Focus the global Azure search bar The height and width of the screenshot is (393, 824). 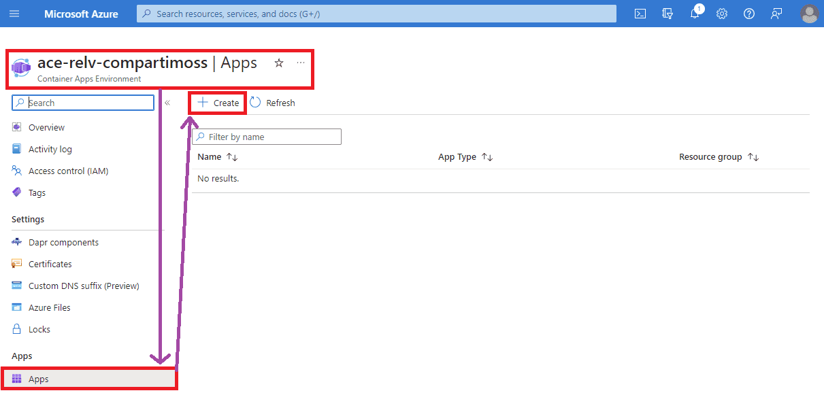[x=376, y=14]
